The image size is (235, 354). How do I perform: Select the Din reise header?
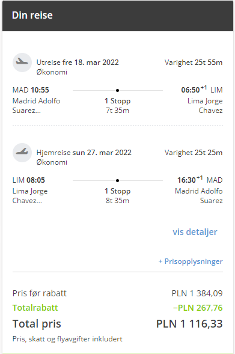pyautogui.click(x=32, y=16)
